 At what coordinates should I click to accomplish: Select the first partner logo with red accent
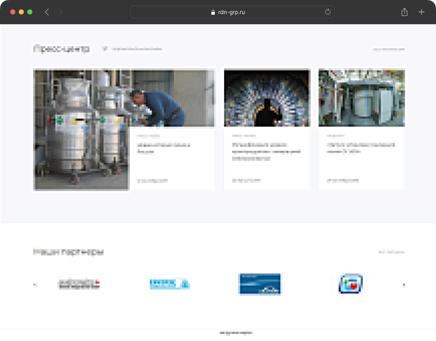pos(79,284)
